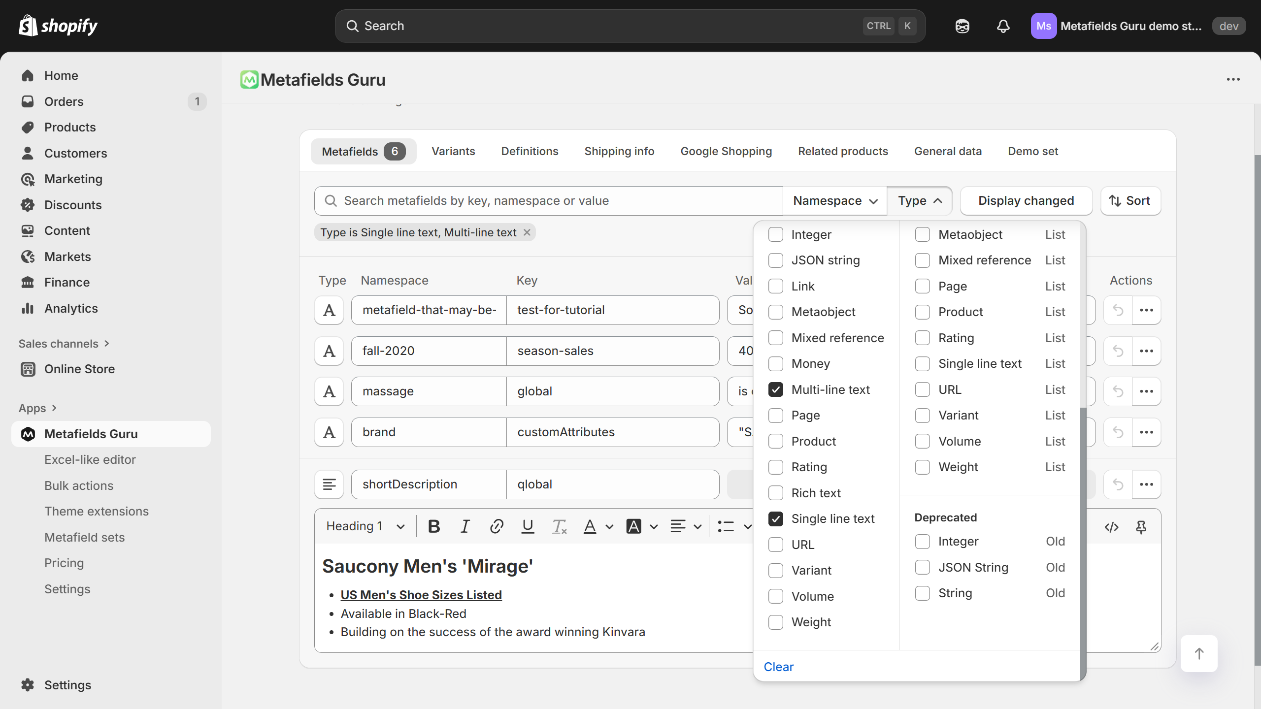
Task: Enable the JSON string type checkbox
Action: click(776, 260)
